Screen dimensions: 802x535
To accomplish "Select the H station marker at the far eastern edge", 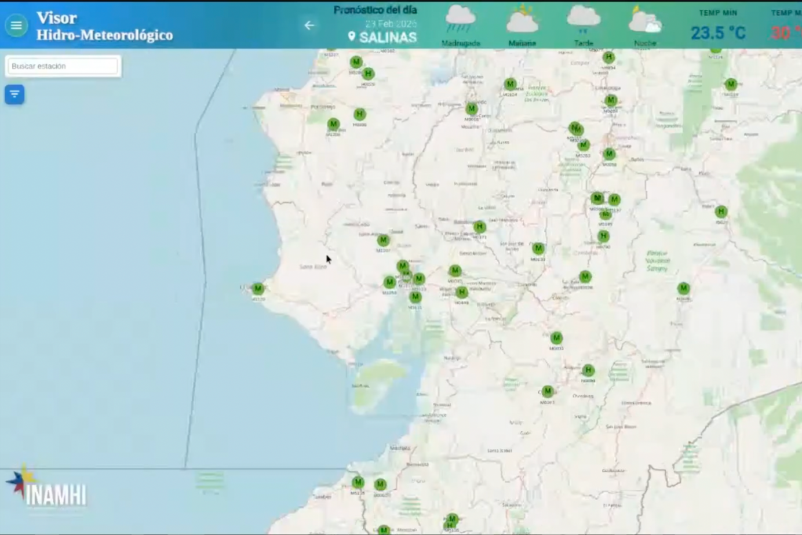I will [721, 212].
